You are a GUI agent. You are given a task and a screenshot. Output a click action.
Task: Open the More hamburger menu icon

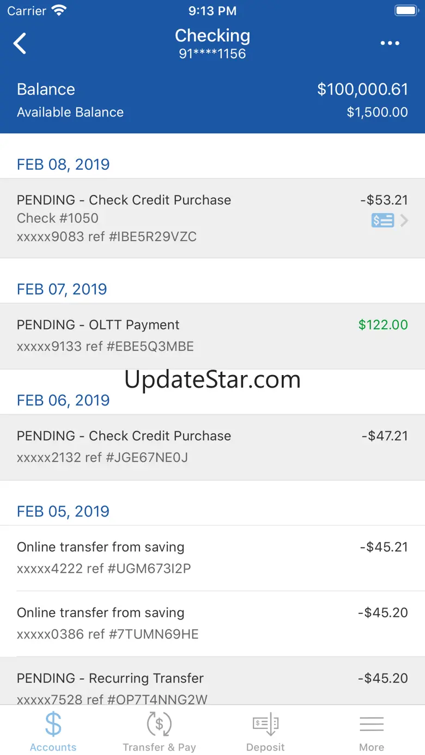point(372,725)
